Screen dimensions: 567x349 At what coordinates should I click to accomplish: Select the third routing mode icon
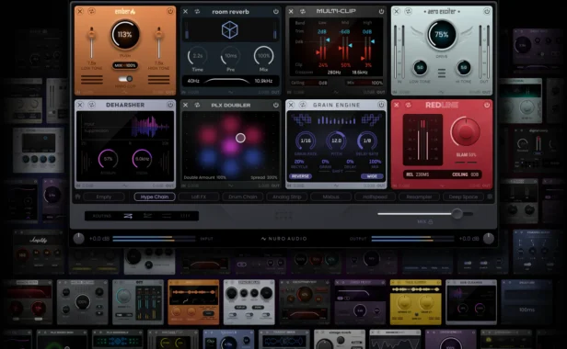(x=167, y=216)
